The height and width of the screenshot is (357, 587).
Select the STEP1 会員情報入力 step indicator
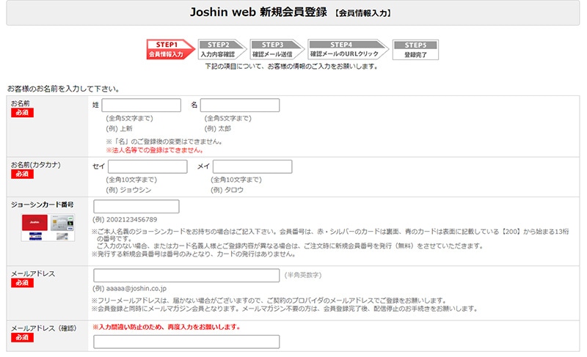170,49
